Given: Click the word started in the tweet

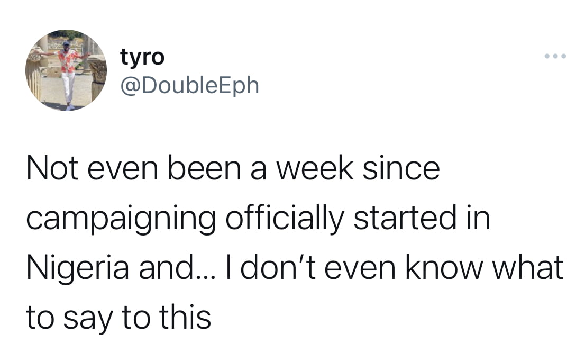Looking at the screenshot, I should (x=405, y=218).
